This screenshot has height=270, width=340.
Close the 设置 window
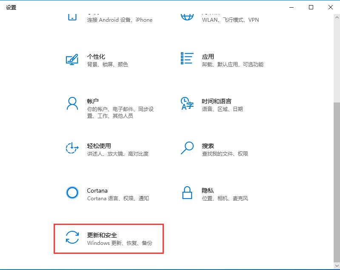[331, 7]
